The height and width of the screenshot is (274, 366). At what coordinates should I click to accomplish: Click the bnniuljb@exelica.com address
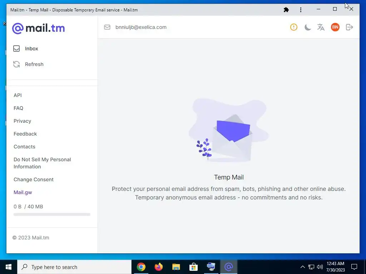(141, 27)
